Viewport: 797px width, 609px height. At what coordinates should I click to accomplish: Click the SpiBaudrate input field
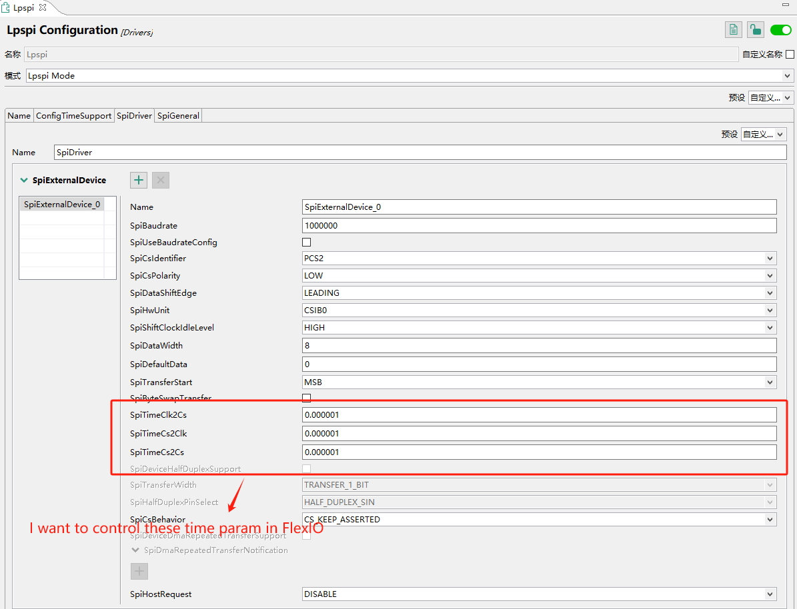[x=540, y=226]
